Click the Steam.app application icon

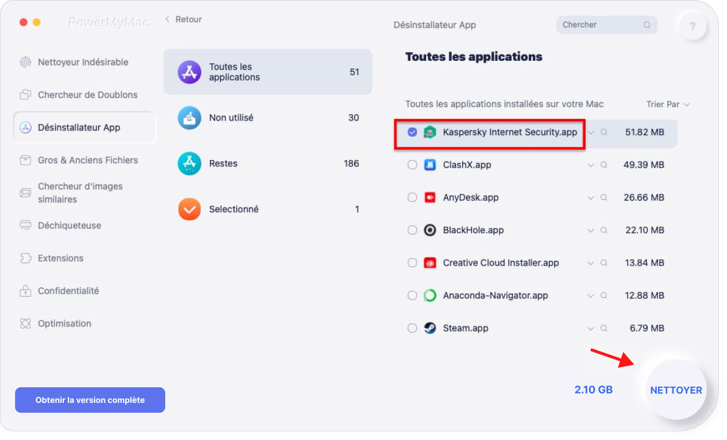(x=430, y=328)
